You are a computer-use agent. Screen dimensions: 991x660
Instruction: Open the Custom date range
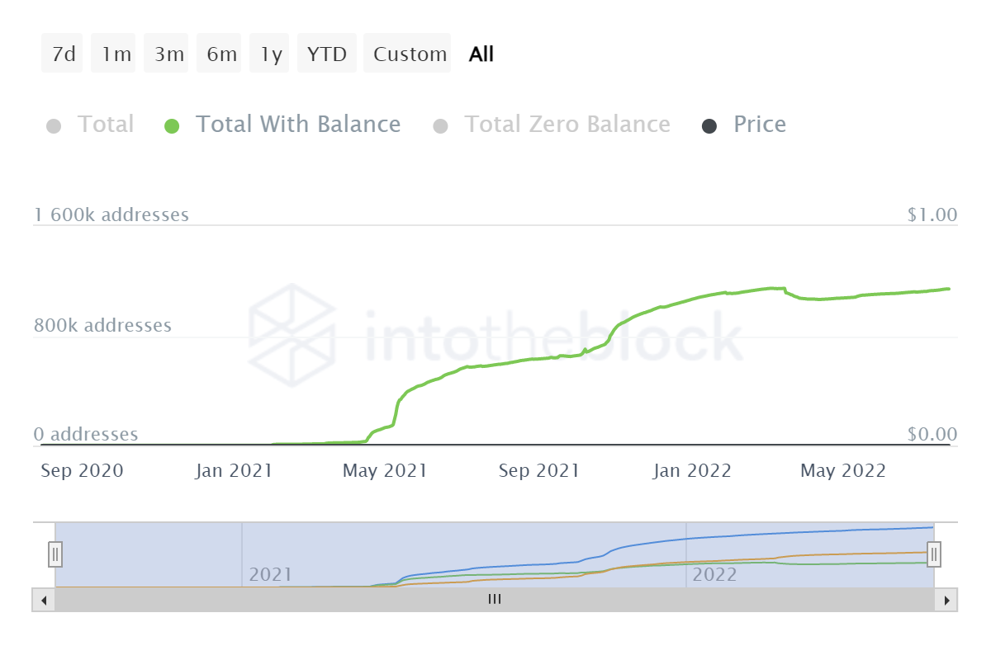[409, 54]
